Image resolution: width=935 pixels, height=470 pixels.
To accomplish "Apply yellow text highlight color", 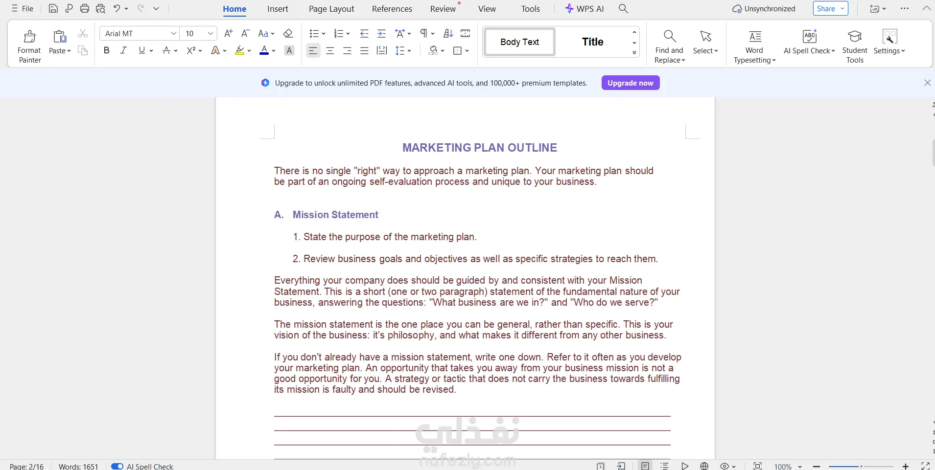I will pos(239,50).
